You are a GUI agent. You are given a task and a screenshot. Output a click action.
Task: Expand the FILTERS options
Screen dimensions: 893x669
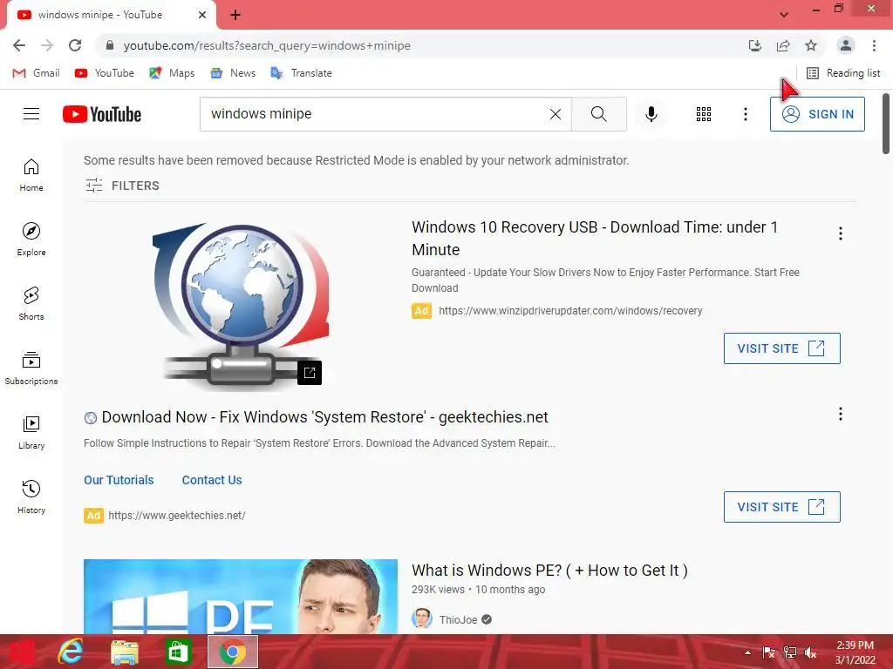tap(122, 186)
